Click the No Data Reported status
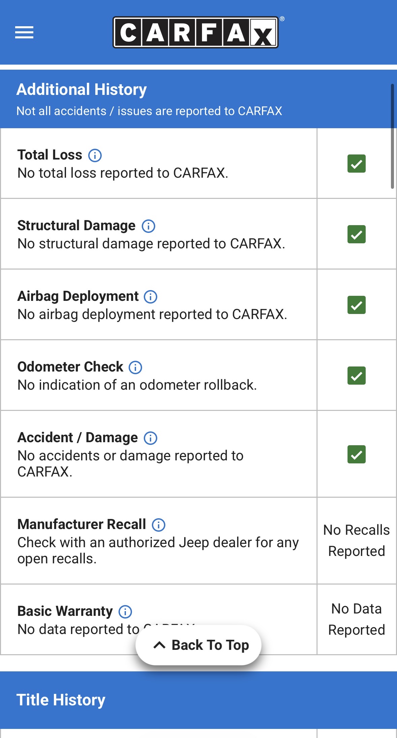The image size is (397, 738). [357, 619]
